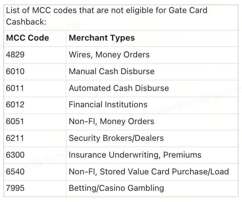
Task: Click the "Non-FI, Money Orders" cell
Action: pos(111,121)
